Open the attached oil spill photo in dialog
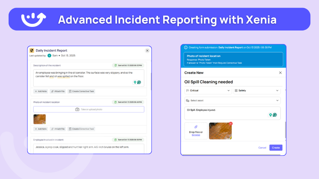 220,131
